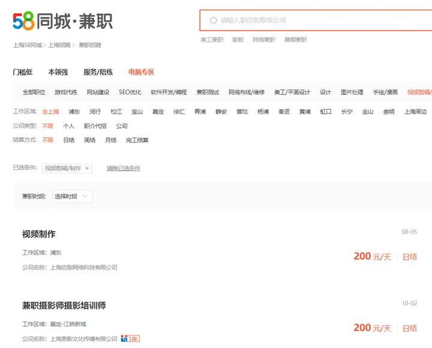Select SEO优化 category

point(130,92)
